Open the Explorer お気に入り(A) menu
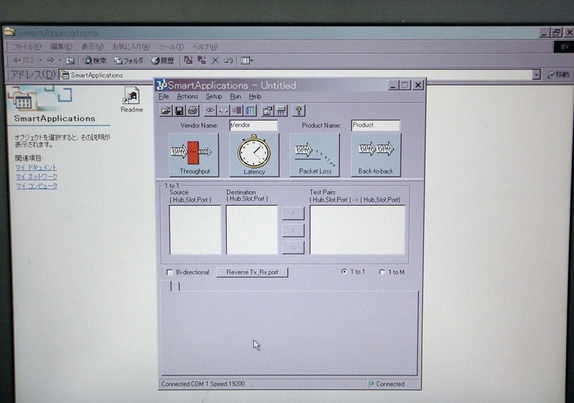 click(x=131, y=46)
